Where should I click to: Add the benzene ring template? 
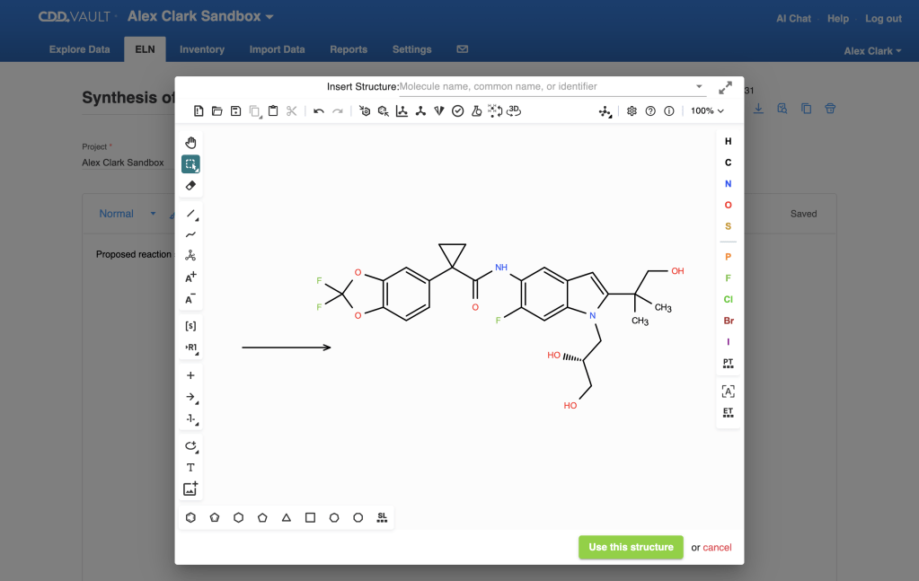click(x=190, y=518)
